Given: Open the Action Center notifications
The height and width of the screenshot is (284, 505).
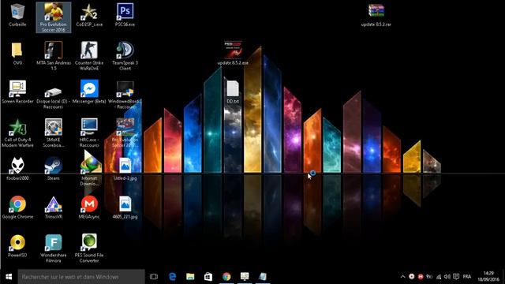Looking at the screenshot, I should click(456, 277).
